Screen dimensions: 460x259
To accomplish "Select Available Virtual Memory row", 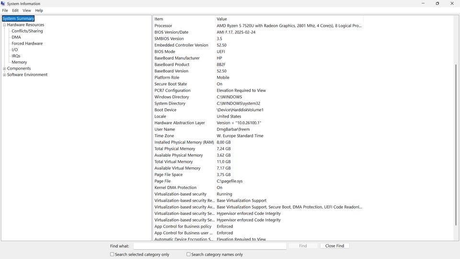I will pos(258,168).
